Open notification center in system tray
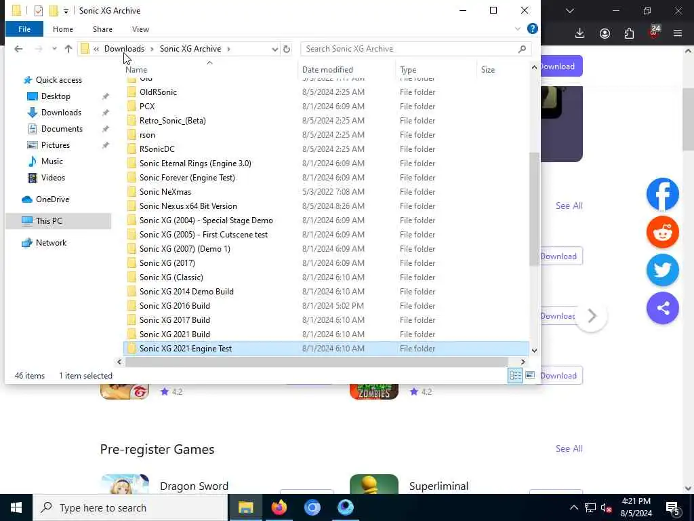Screen dimensions: 694x521 673,507
